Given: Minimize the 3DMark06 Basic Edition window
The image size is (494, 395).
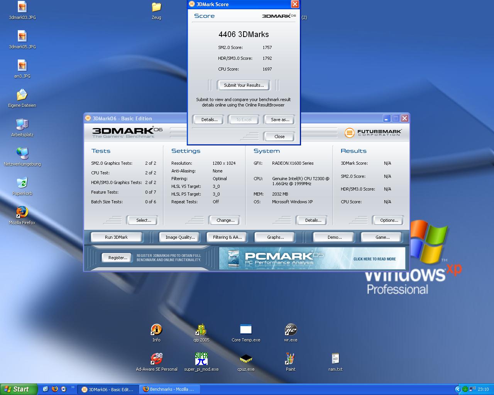Looking at the screenshot, I should tap(387, 118).
